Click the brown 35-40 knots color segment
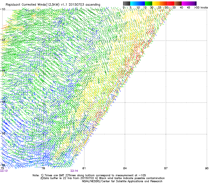209x183 pixels. click(x=178, y=3)
